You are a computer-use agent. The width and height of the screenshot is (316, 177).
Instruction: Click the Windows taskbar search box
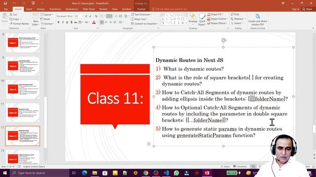click(x=39, y=173)
